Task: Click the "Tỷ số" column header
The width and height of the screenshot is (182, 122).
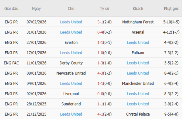Action: point(104,8)
